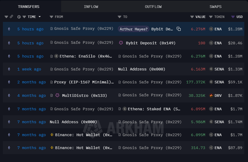Viewport: 248px width, 162px height.
Task: Select the 5.986M SENA value
Action: (198, 122)
